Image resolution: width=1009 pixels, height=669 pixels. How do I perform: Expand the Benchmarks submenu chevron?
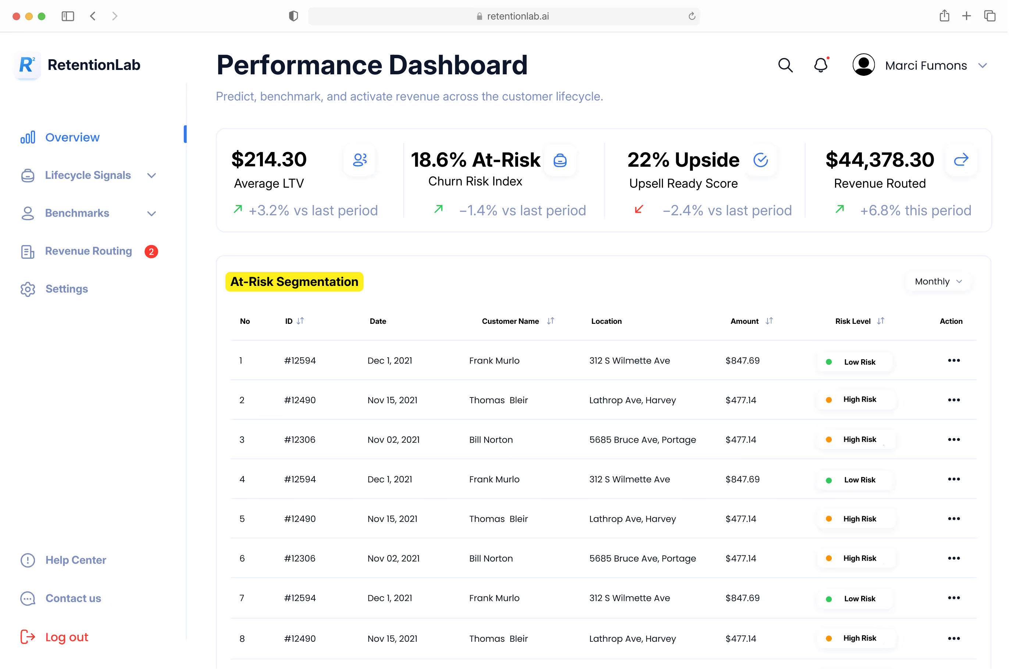click(x=152, y=214)
